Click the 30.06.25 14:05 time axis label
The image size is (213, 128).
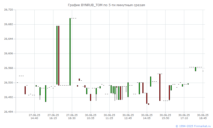click(147, 117)
